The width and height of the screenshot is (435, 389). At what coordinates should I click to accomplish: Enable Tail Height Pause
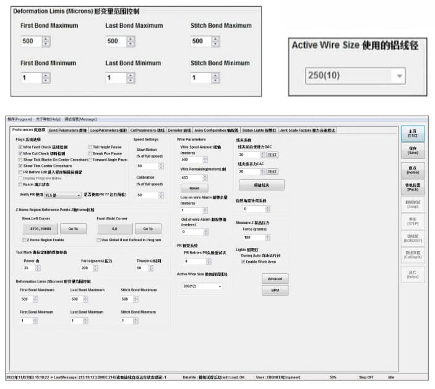(90, 147)
